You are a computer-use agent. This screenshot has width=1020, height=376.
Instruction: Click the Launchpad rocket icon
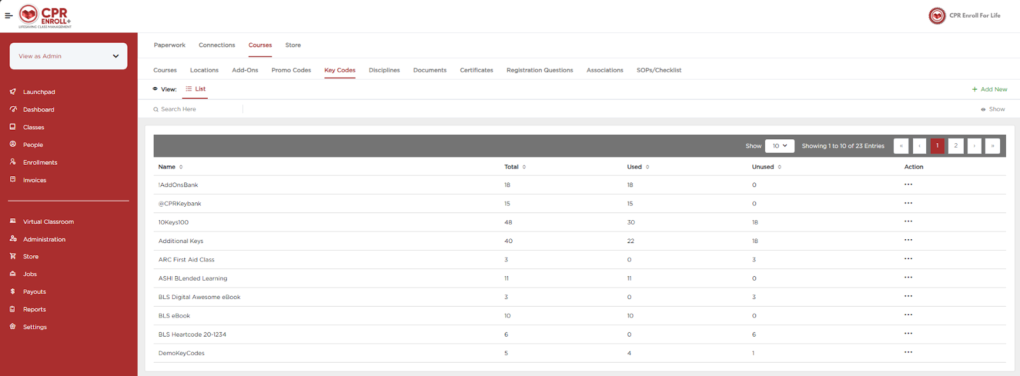(13, 92)
